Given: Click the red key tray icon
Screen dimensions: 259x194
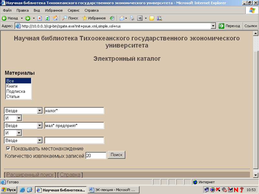Looking at the screenshot, I should coord(242,190).
